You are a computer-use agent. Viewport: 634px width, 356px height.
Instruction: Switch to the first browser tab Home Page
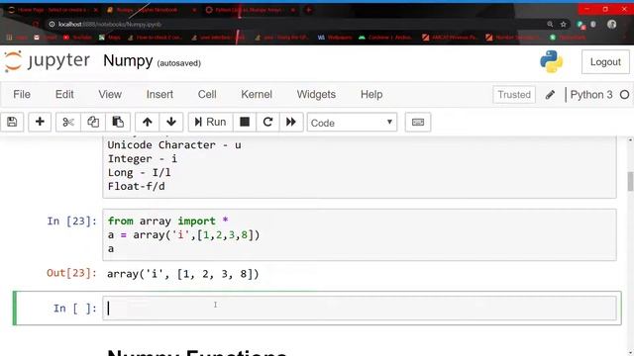[x=53, y=10]
